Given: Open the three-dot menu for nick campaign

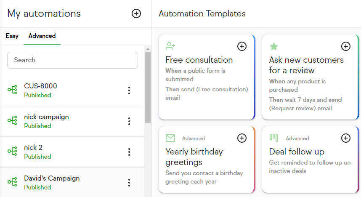Looking at the screenshot, I should 129,121.
